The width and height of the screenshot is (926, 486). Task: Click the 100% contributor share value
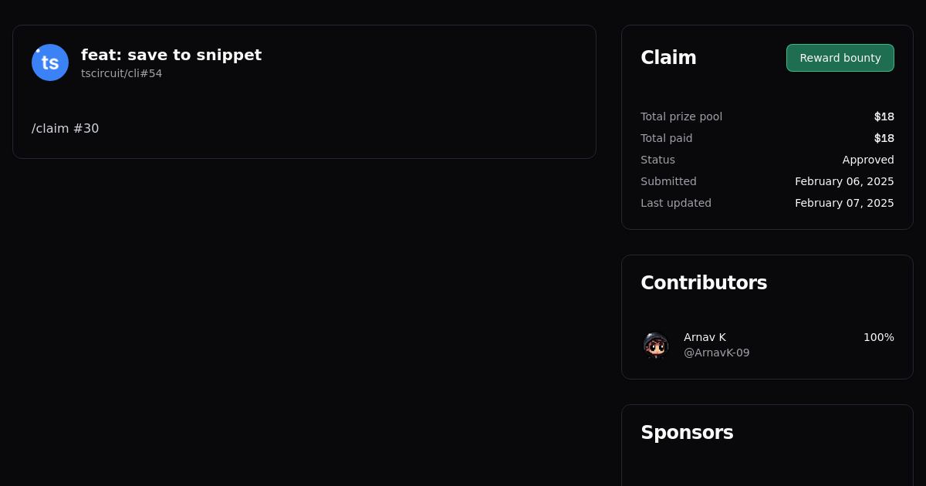[878, 337]
